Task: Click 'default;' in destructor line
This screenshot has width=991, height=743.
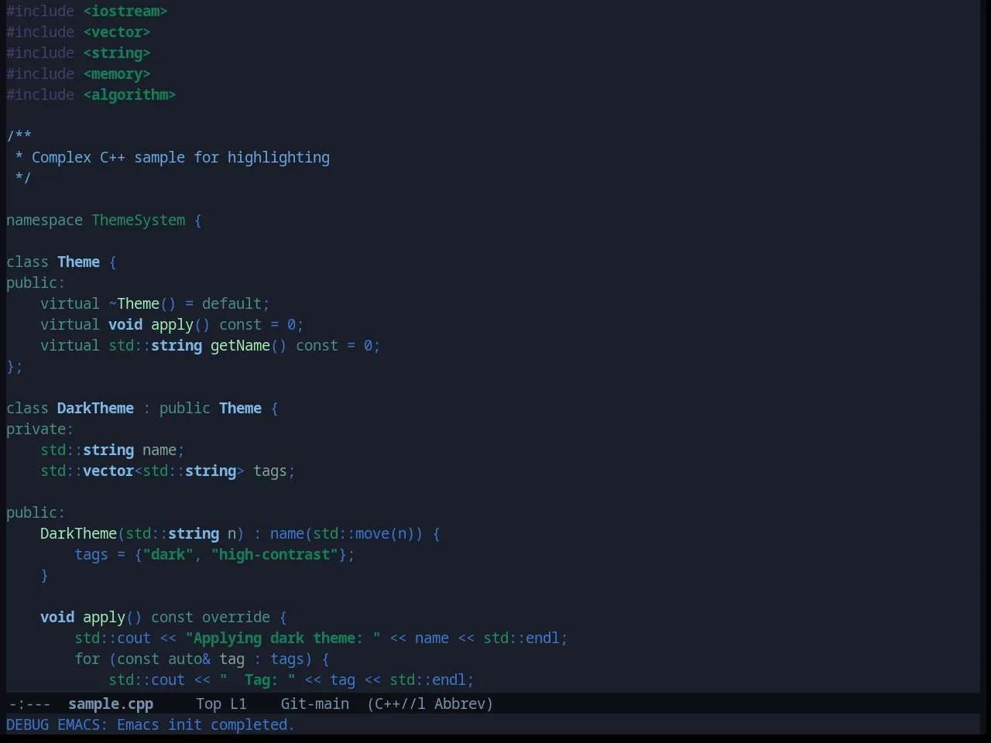Action: pyautogui.click(x=236, y=303)
